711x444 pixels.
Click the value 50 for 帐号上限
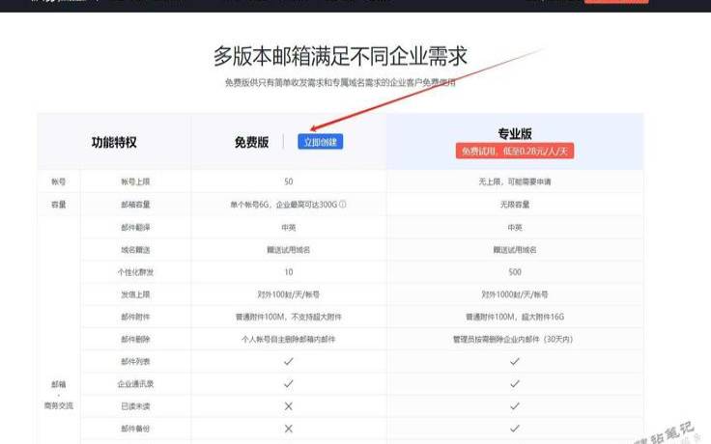click(x=289, y=181)
